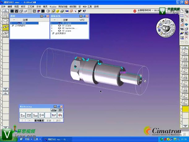
Task: Open the 附加功能 menu
Action: (63, 7)
